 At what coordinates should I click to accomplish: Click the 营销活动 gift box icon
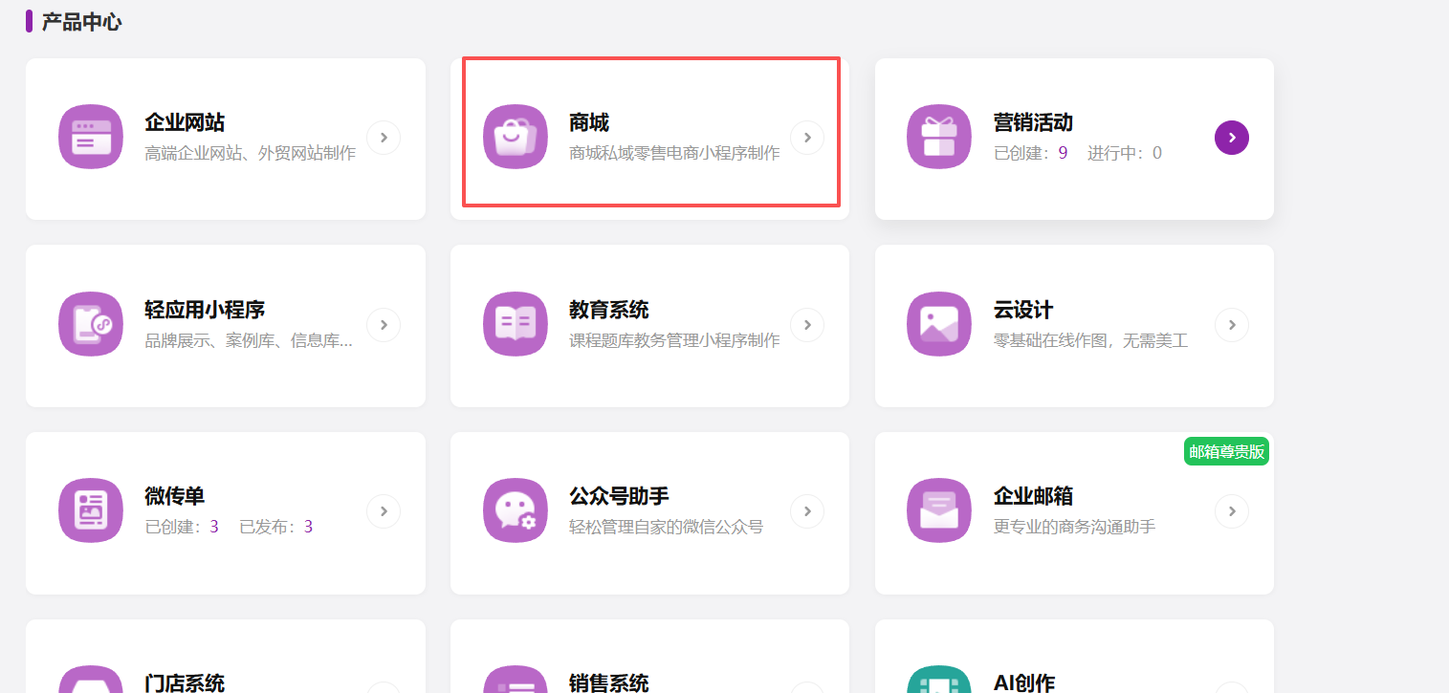pyautogui.click(x=939, y=137)
